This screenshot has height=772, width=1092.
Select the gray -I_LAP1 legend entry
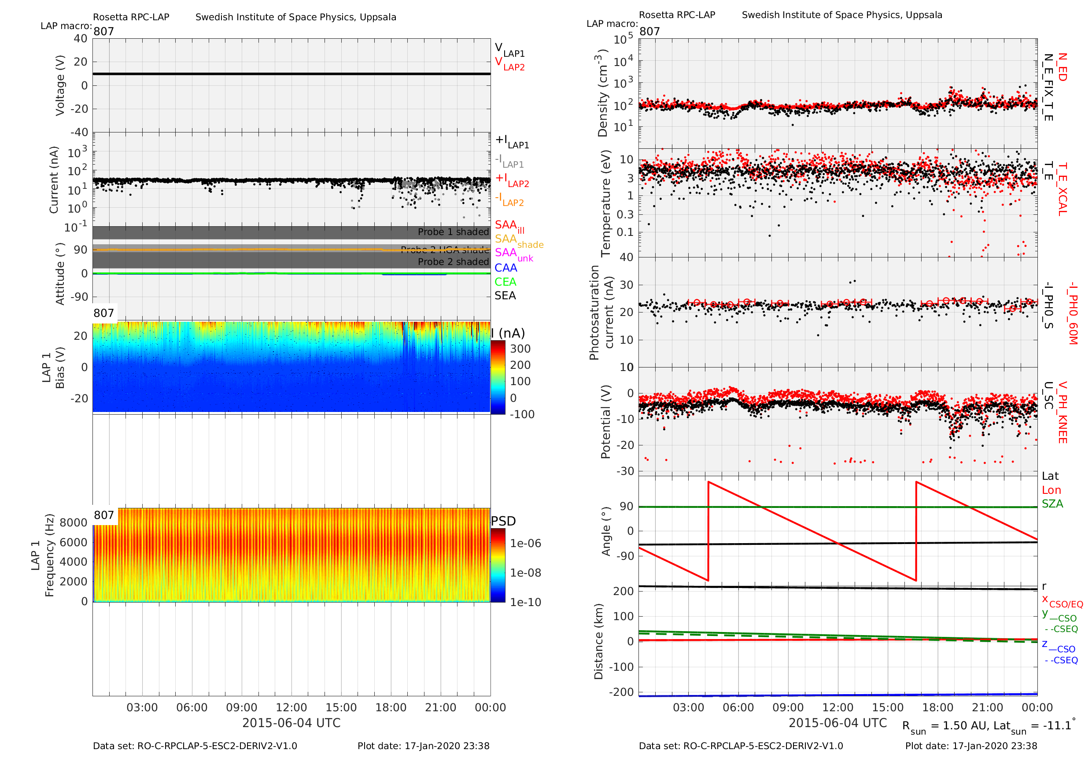click(509, 161)
